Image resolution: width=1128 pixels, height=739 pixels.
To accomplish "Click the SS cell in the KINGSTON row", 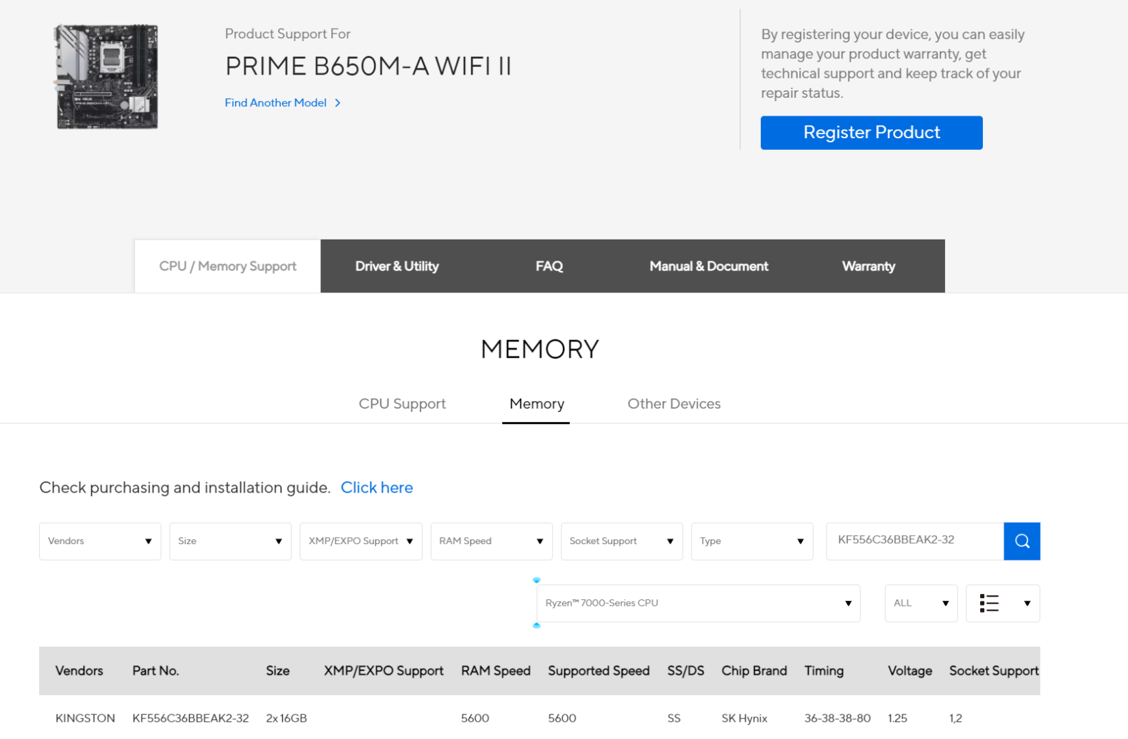I will click(x=674, y=718).
